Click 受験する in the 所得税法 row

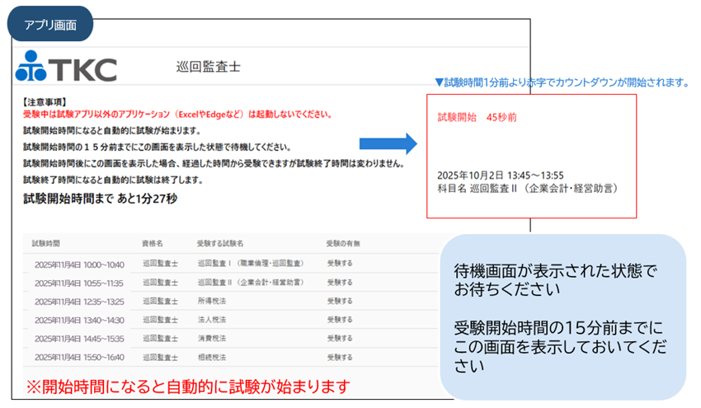point(340,301)
